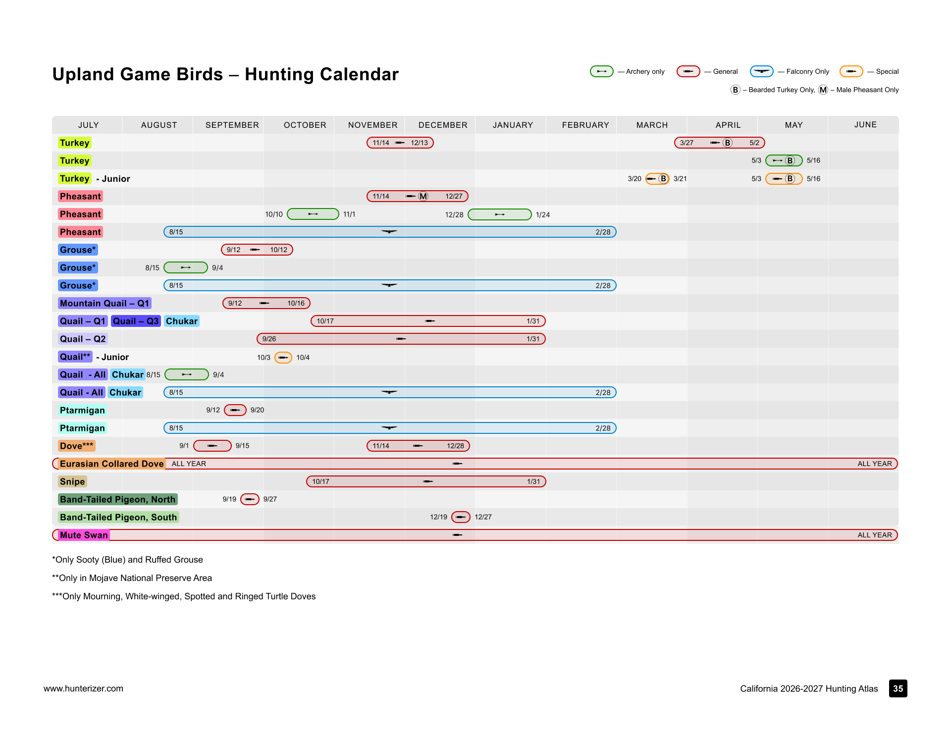Click the gun icon in Eurasian Collared Dove bar

tap(458, 464)
